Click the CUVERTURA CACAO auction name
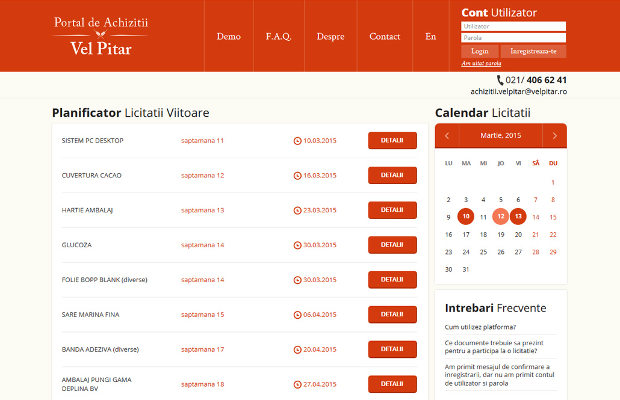The width and height of the screenshot is (620, 400). tap(91, 176)
